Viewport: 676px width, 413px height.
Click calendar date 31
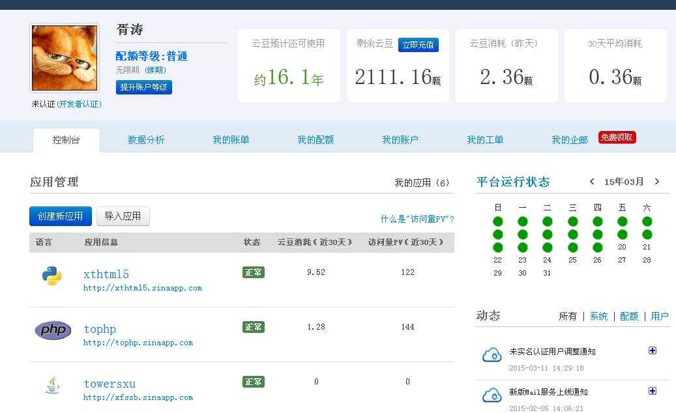coord(547,273)
